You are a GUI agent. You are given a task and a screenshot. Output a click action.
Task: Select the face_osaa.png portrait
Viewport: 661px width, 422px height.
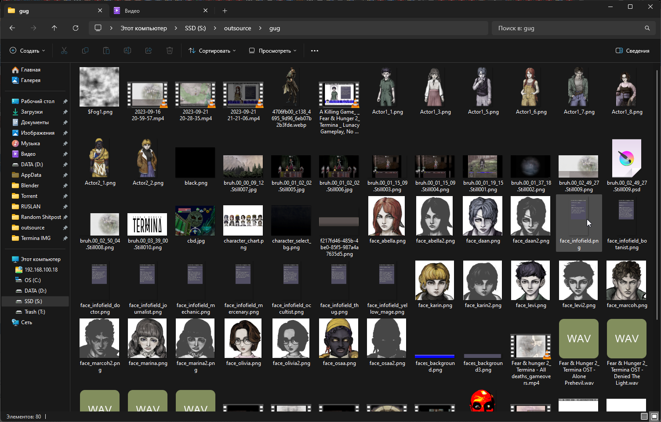pyautogui.click(x=339, y=343)
